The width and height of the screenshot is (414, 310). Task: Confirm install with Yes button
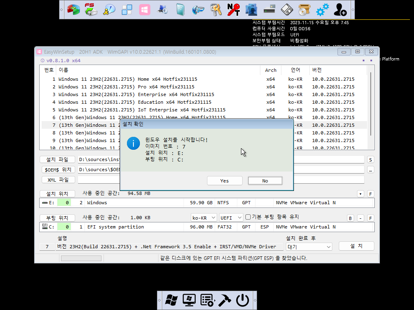pyautogui.click(x=224, y=181)
